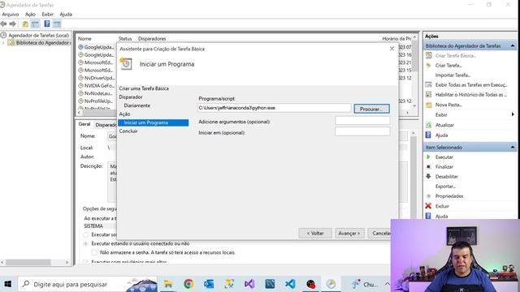Select the NVIDIA GeFo... task row

click(x=97, y=85)
